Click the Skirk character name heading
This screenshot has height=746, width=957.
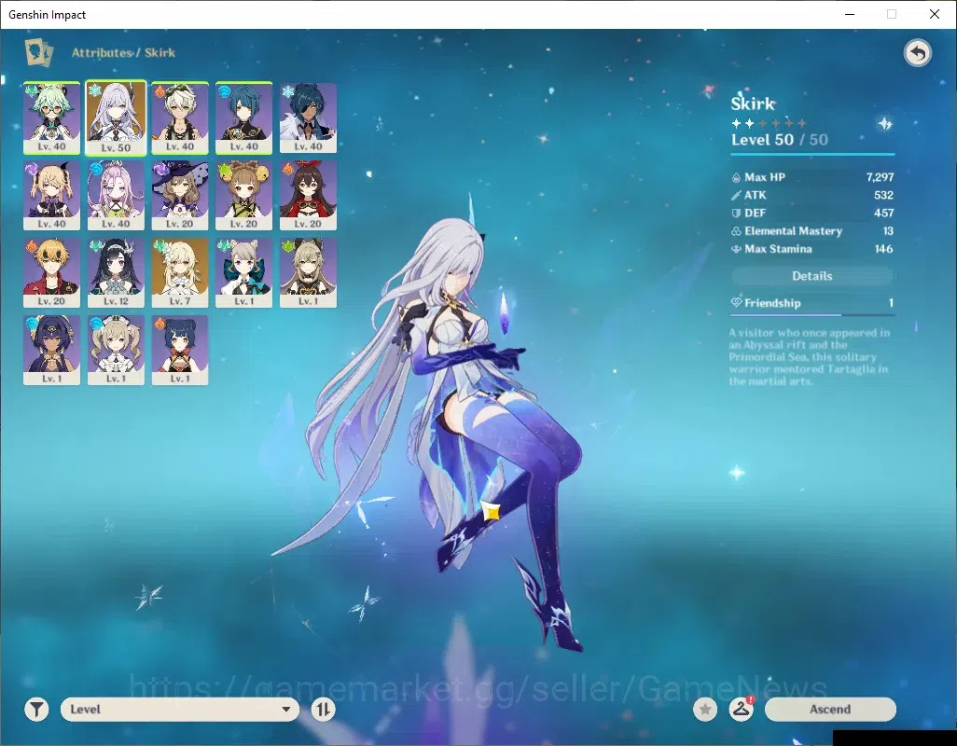tap(753, 104)
